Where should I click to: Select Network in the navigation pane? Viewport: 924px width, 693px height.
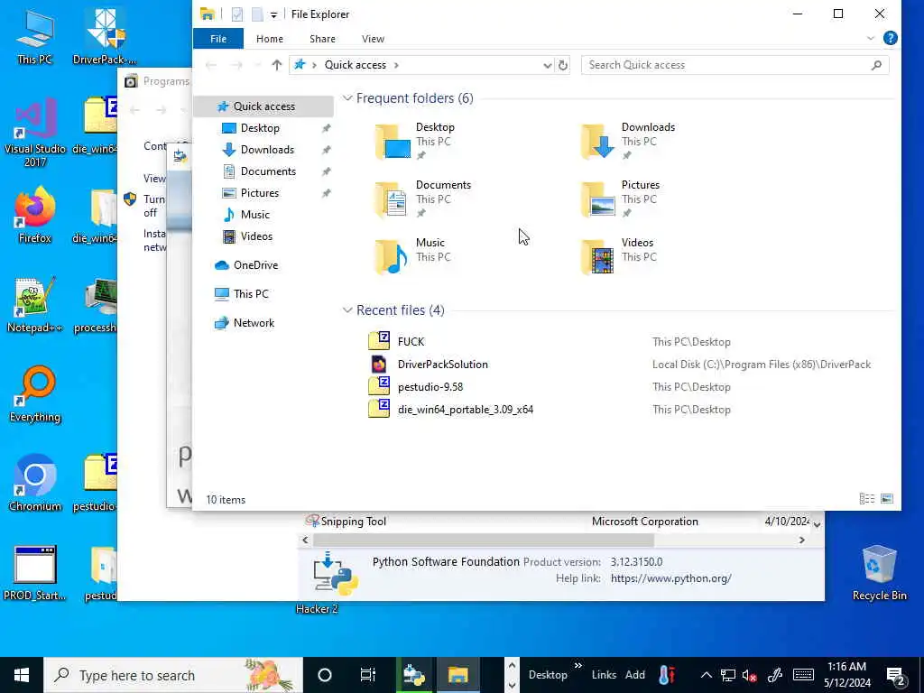pyautogui.click(x=254, y=323)
